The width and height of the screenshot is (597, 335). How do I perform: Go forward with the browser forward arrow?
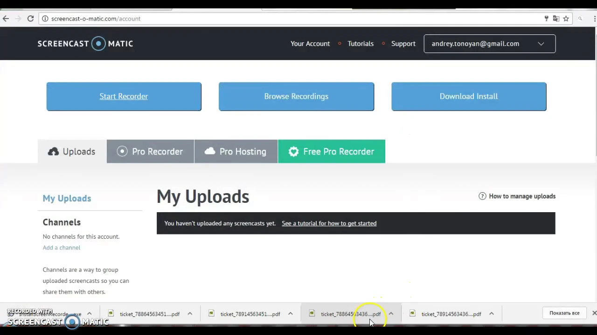tap(18, 19)
